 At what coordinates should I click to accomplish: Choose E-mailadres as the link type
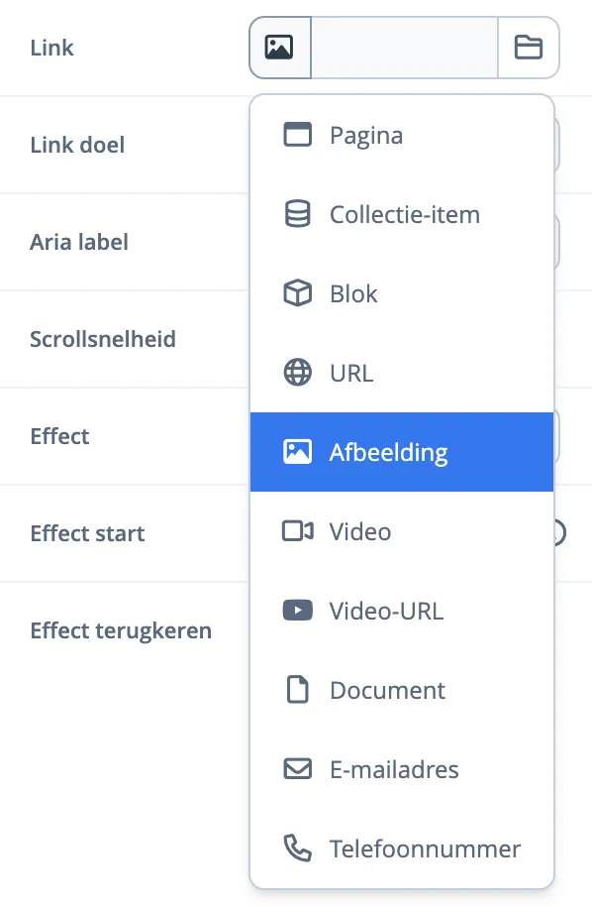coord(393,769)
